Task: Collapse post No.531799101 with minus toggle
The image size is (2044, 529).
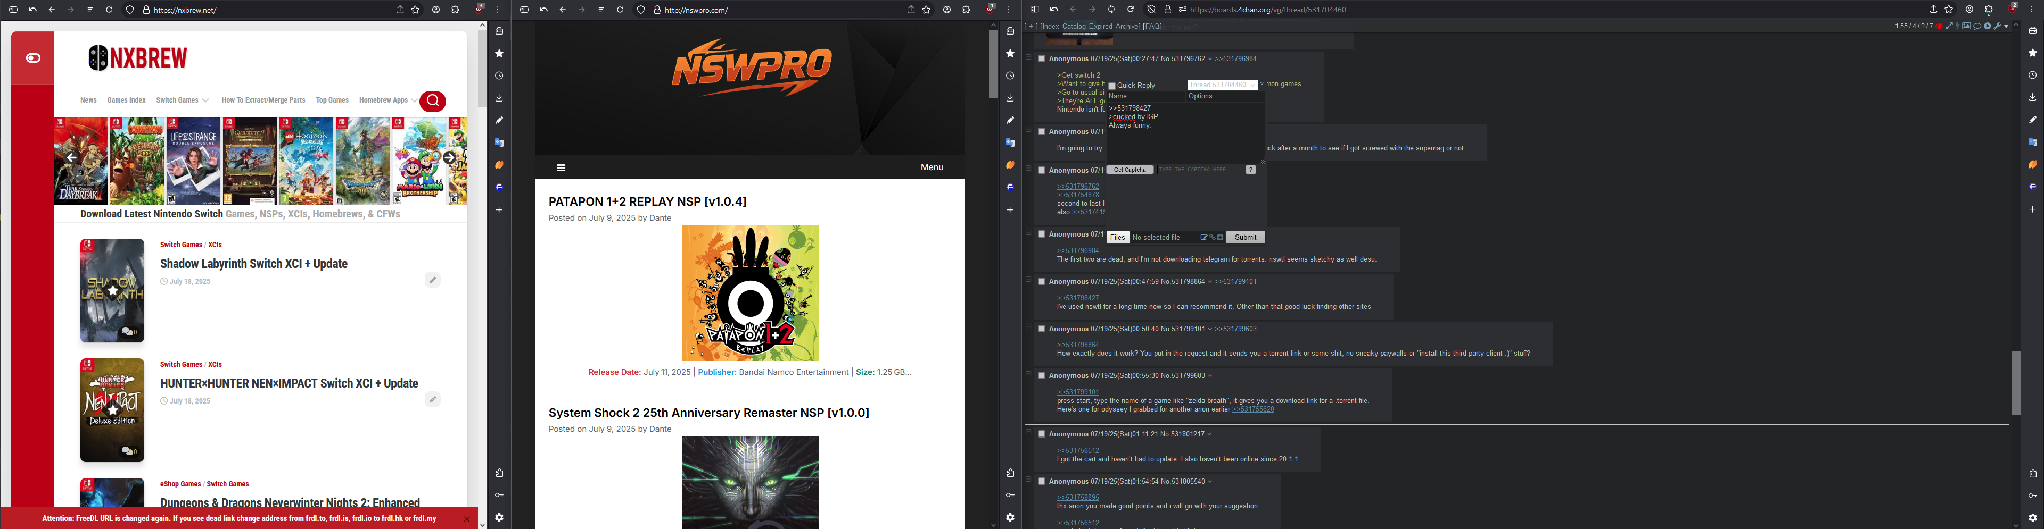Action: coord(1028,327)
